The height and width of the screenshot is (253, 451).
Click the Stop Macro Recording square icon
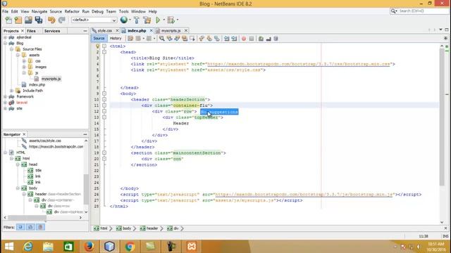(x=252, y=39)
